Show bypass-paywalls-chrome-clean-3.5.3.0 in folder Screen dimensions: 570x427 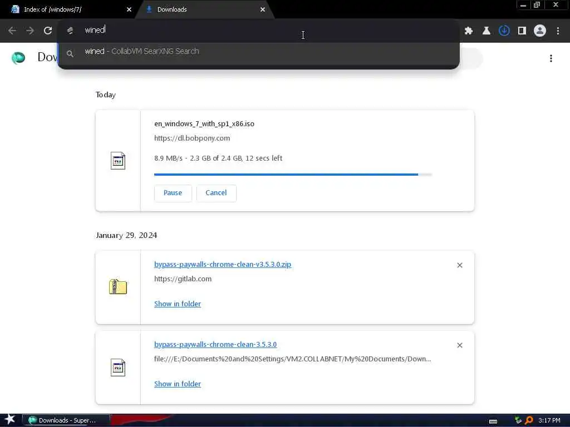[178, 384]
